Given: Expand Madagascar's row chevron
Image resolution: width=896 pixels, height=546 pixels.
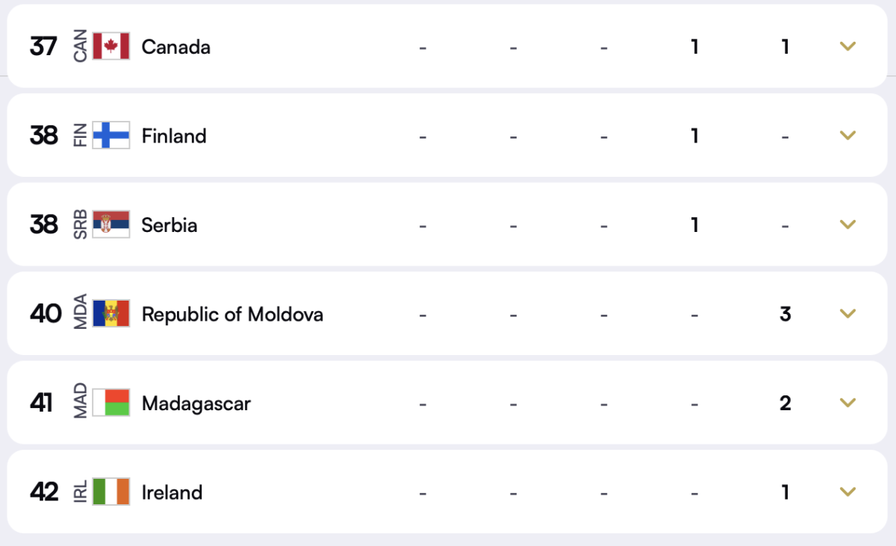Looking at the screenshot, I should [847, 403].
